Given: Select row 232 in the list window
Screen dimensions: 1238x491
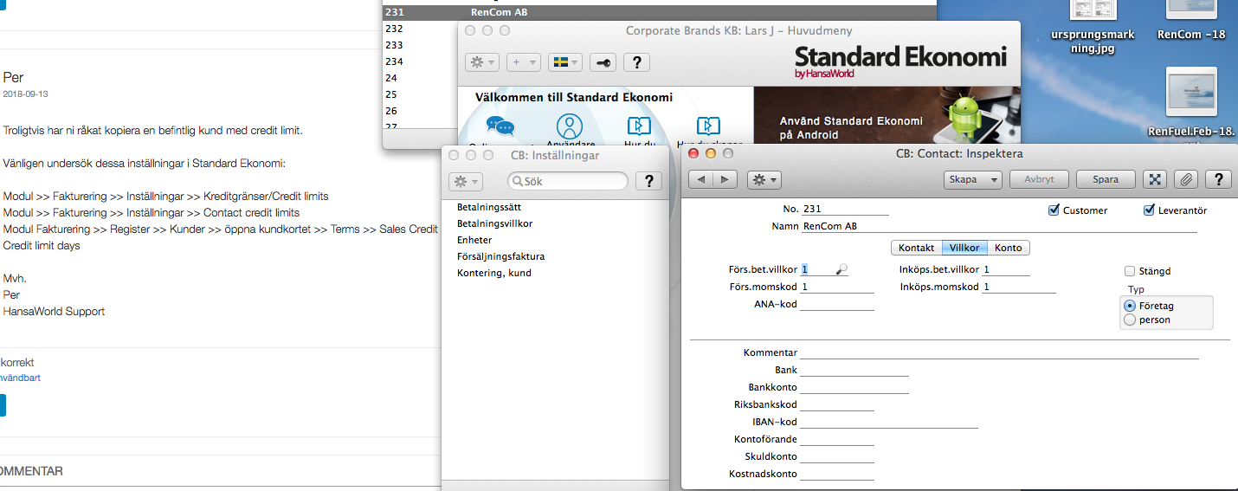Looking at the screenshot, I should pos(421,29).
